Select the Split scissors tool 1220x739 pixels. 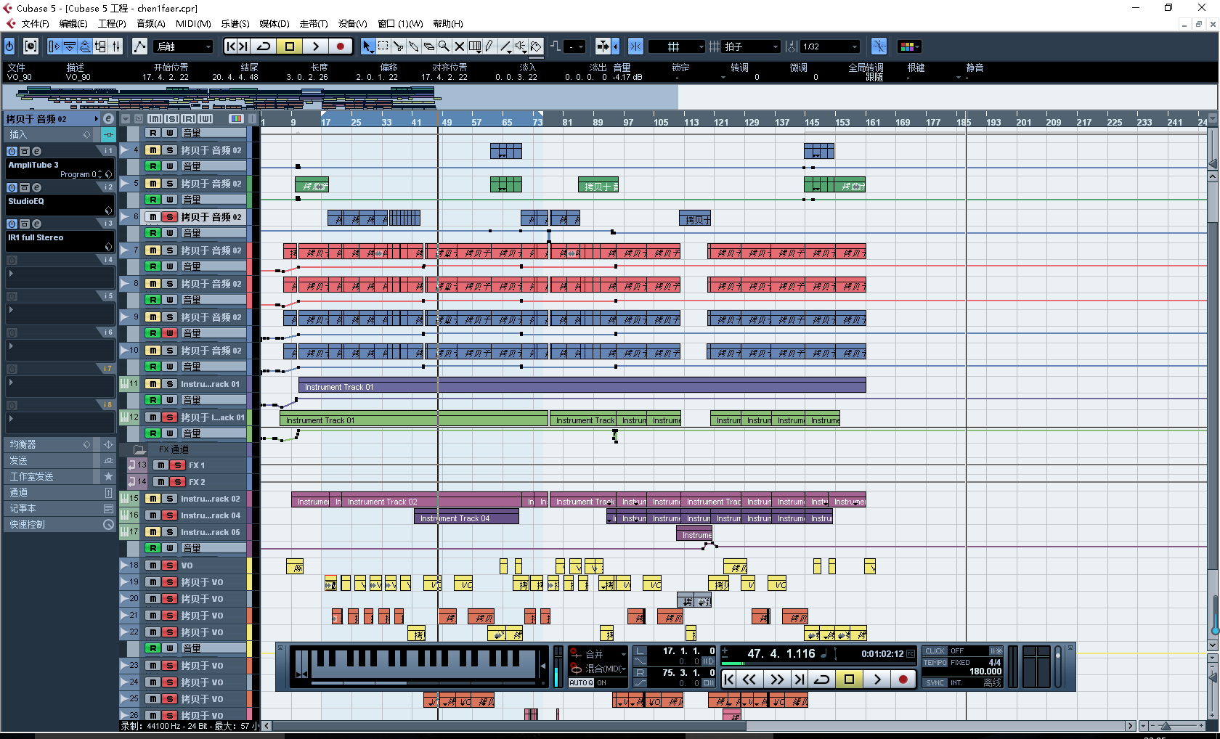[398, 46]
